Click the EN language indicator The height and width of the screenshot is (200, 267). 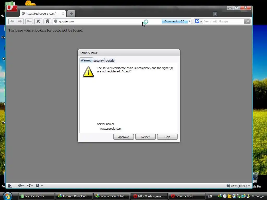tap(210, 196)
